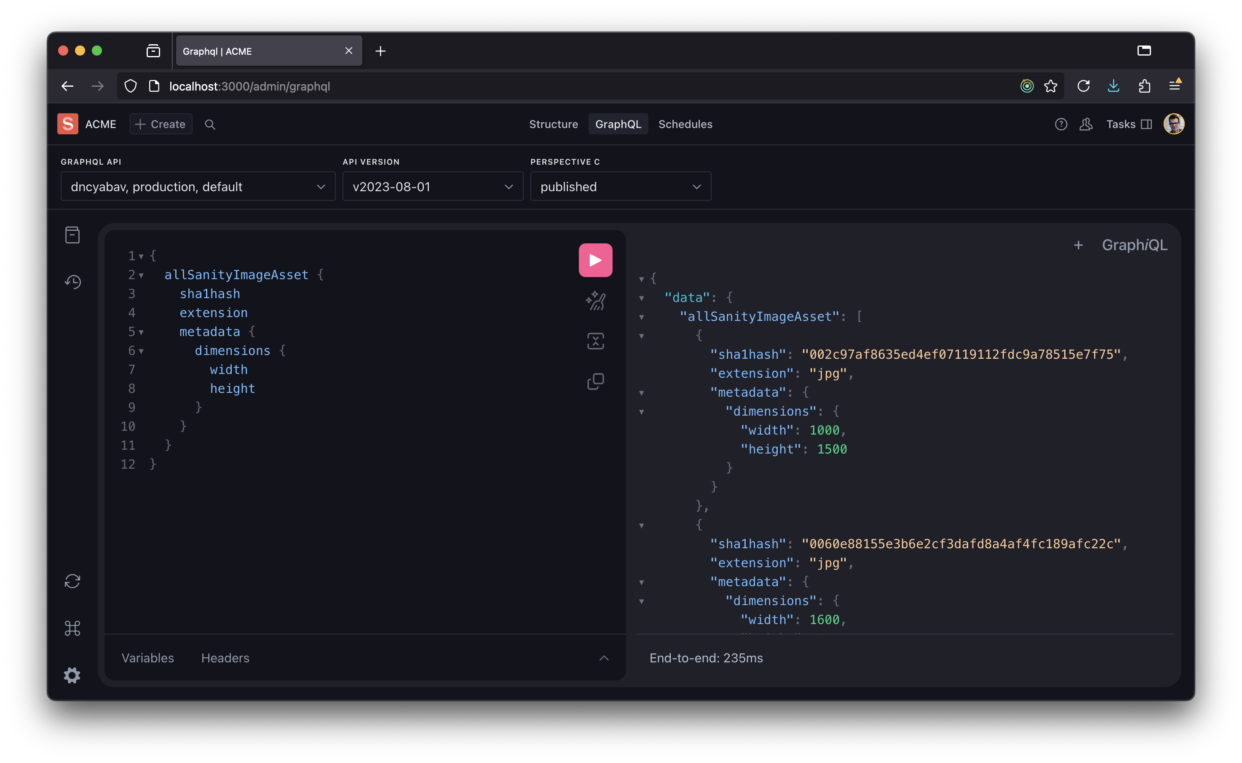Add a new GraphiQL tab
The height and width of the screenshot is (763, 1242).
1078,245
